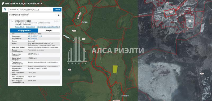Click cadastral number link 69:10:0000017:1118 in table
Screen dimensions: 212x101
pos(35,36)
